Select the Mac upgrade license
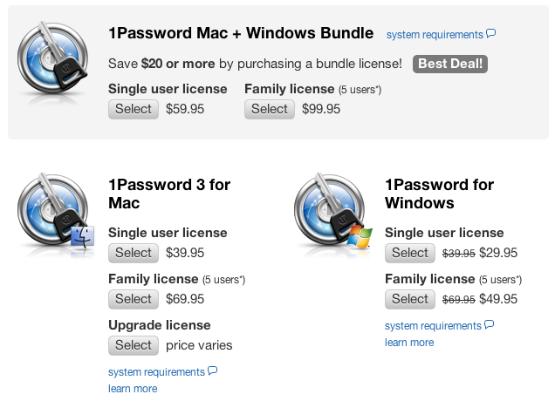555x401 pixels. pyautogui.click(x=134, y=345)
